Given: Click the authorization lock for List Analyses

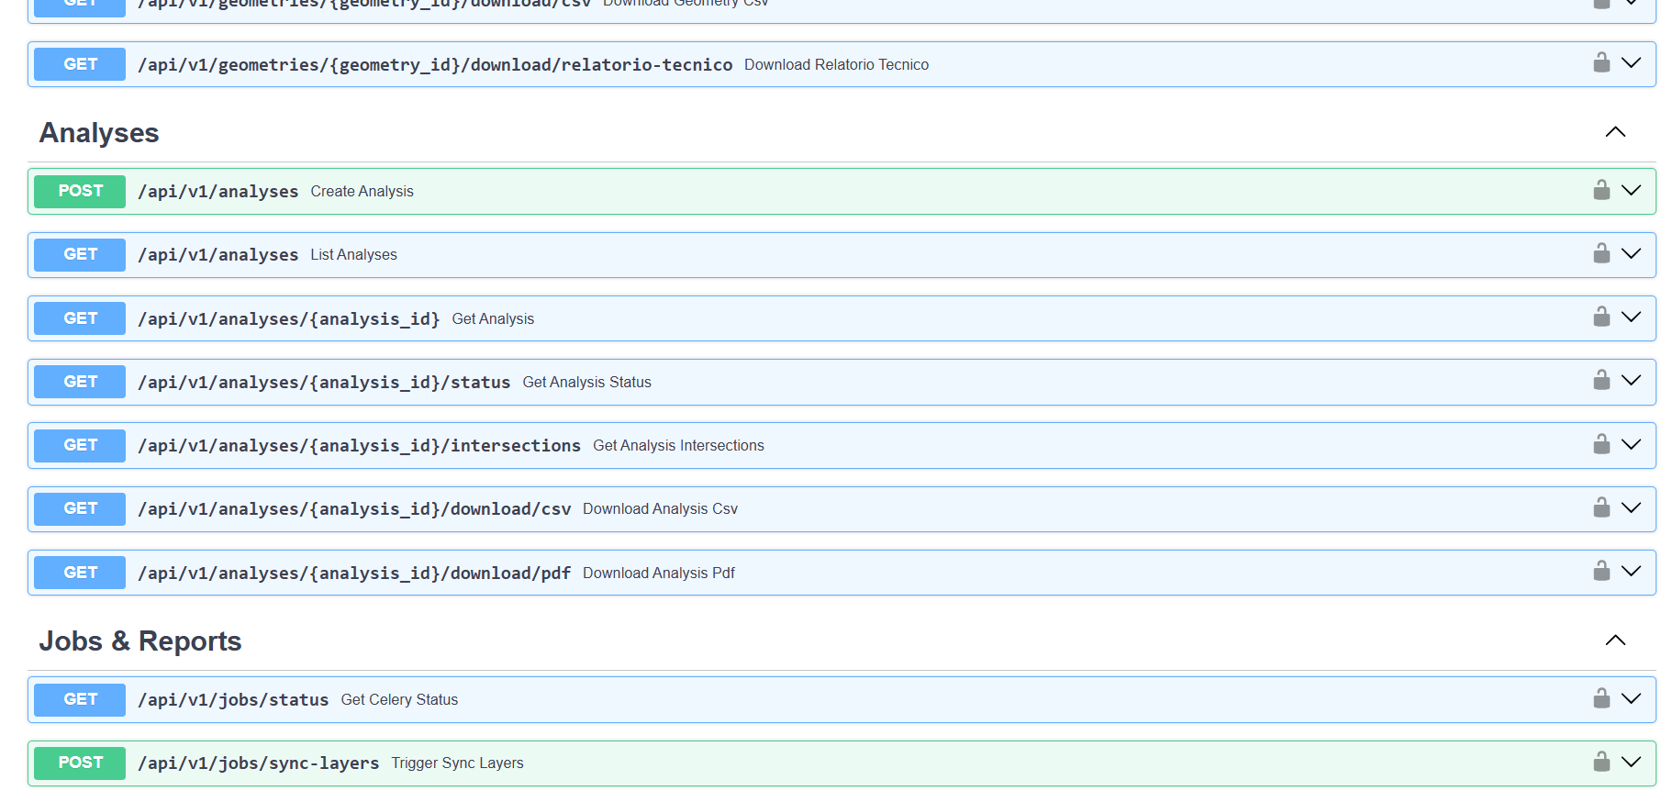Looking at the screenshot, I should (x=1601, y=253).
